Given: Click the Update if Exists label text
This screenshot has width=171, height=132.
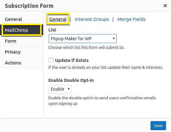Looking at the screenshot, I should [72, 60].
